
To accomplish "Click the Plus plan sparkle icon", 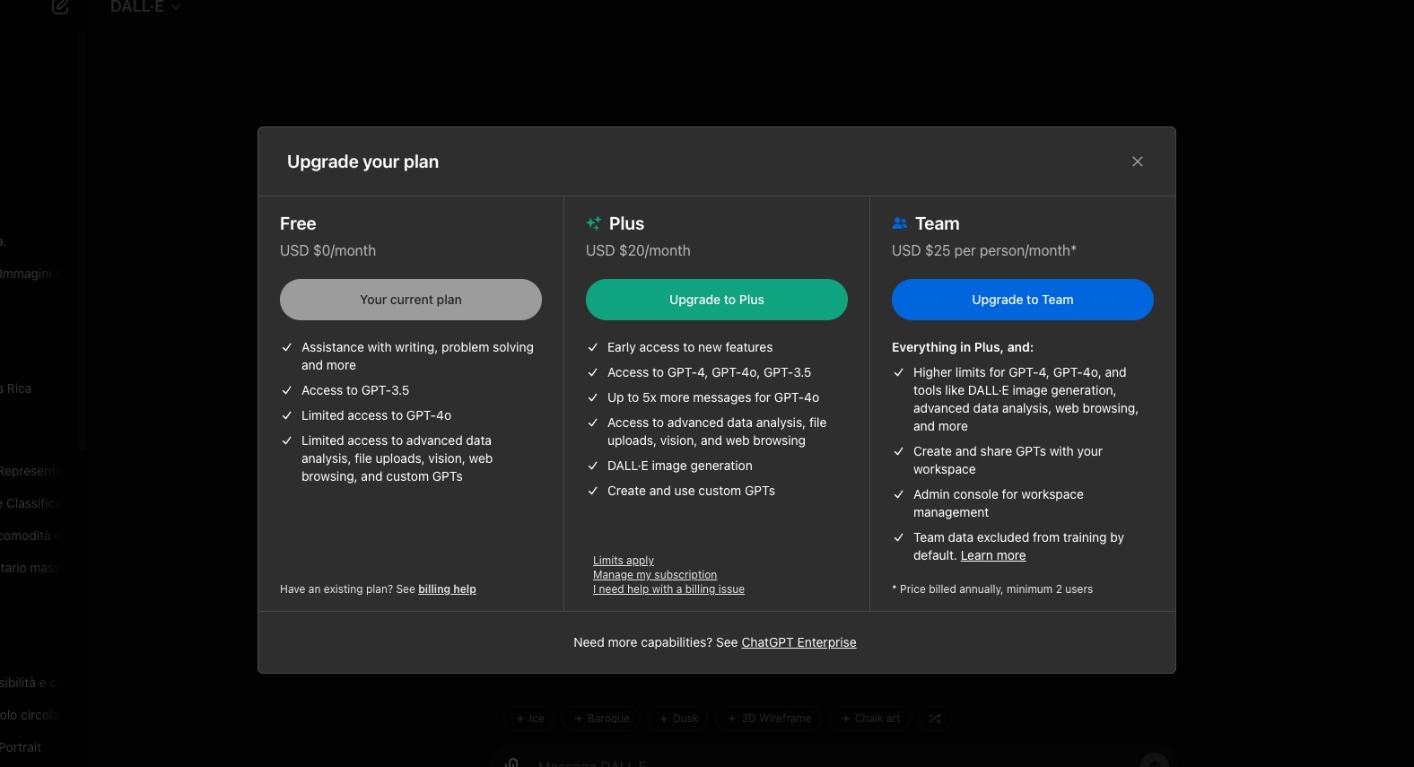I will (593, 223).
